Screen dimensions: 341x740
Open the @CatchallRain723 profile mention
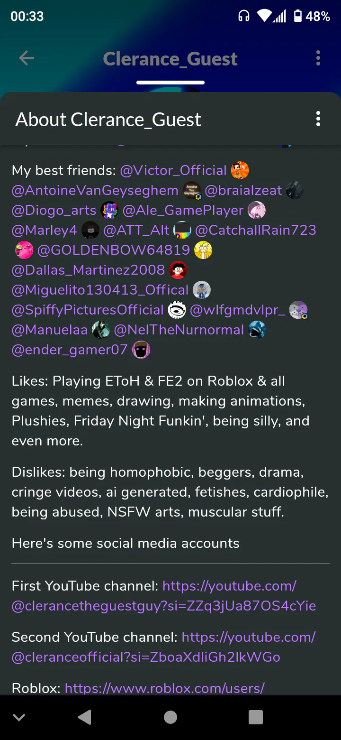tap(256, 230)
